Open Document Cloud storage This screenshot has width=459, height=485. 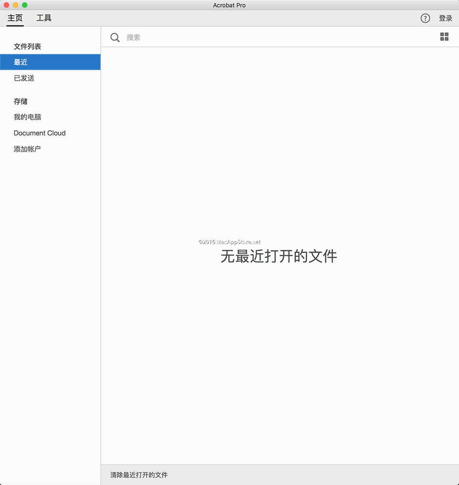tap(40, 133)
